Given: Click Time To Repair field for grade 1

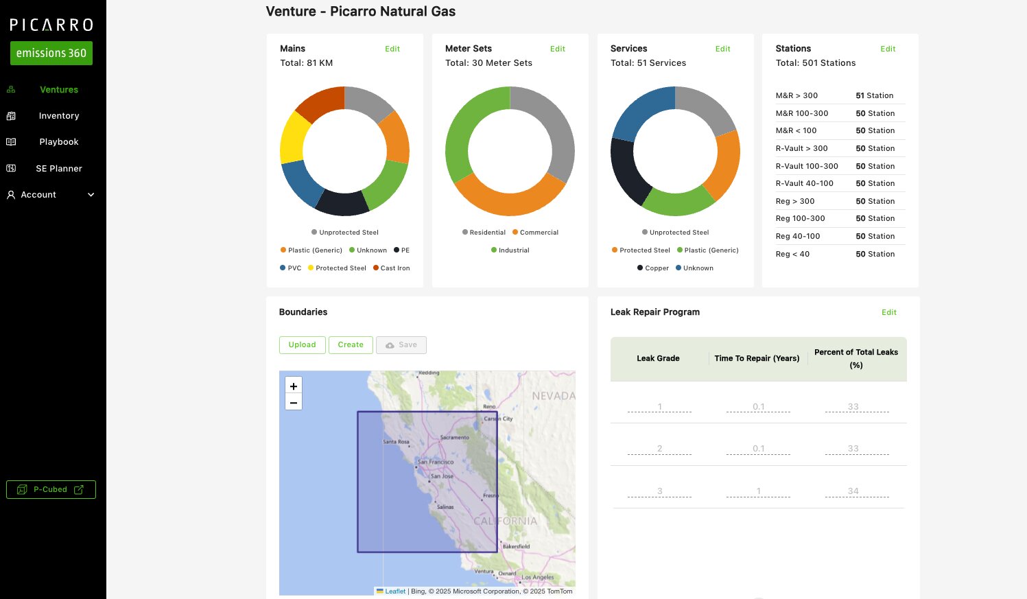Looking at the screenshot, I should click(758, 407).
